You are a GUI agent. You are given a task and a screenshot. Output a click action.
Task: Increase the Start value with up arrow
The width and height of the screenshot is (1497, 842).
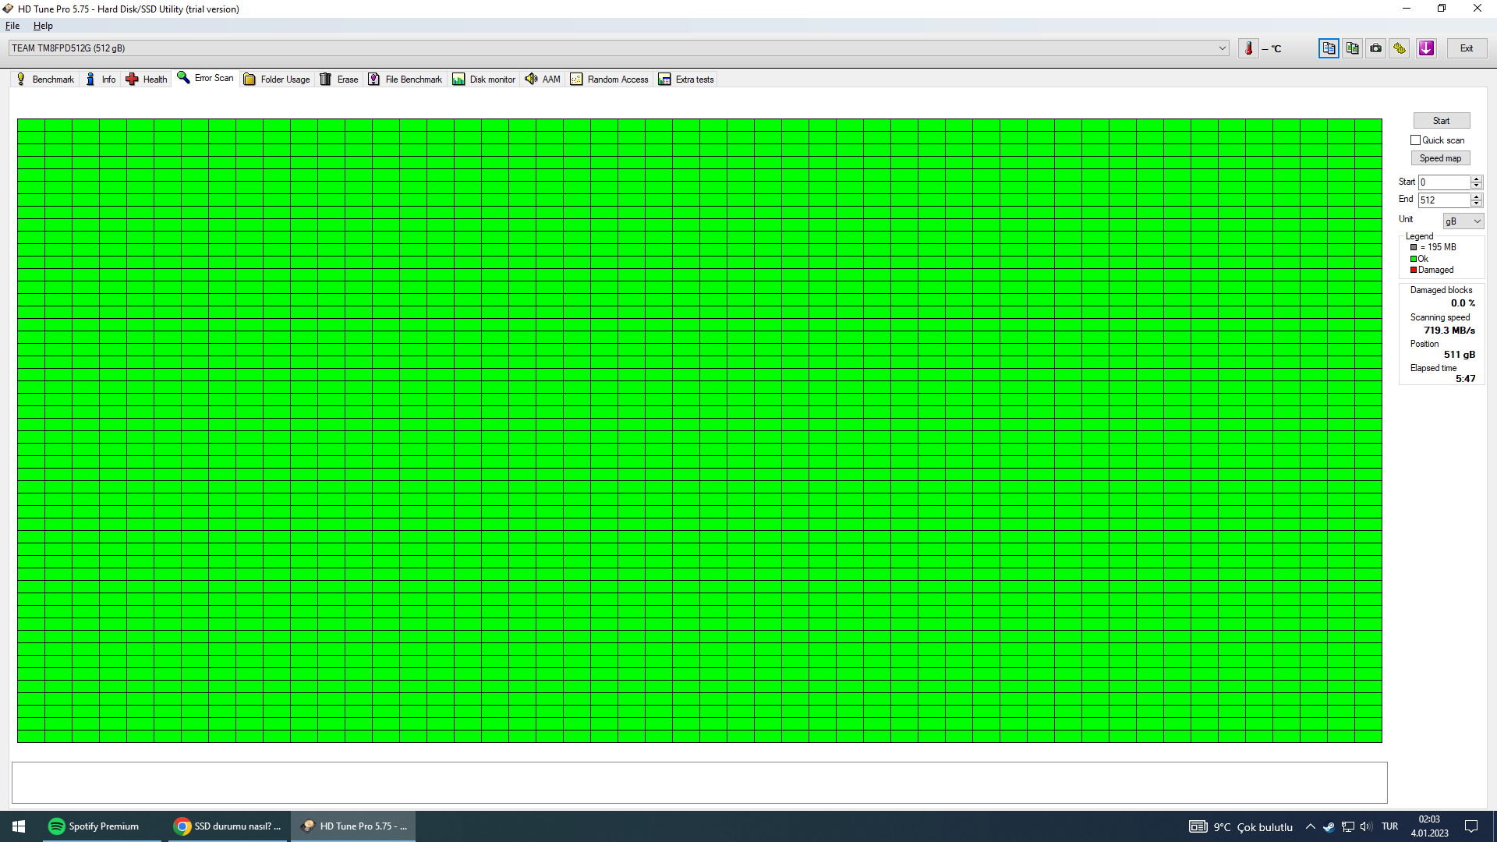(x=1476, y=179)
